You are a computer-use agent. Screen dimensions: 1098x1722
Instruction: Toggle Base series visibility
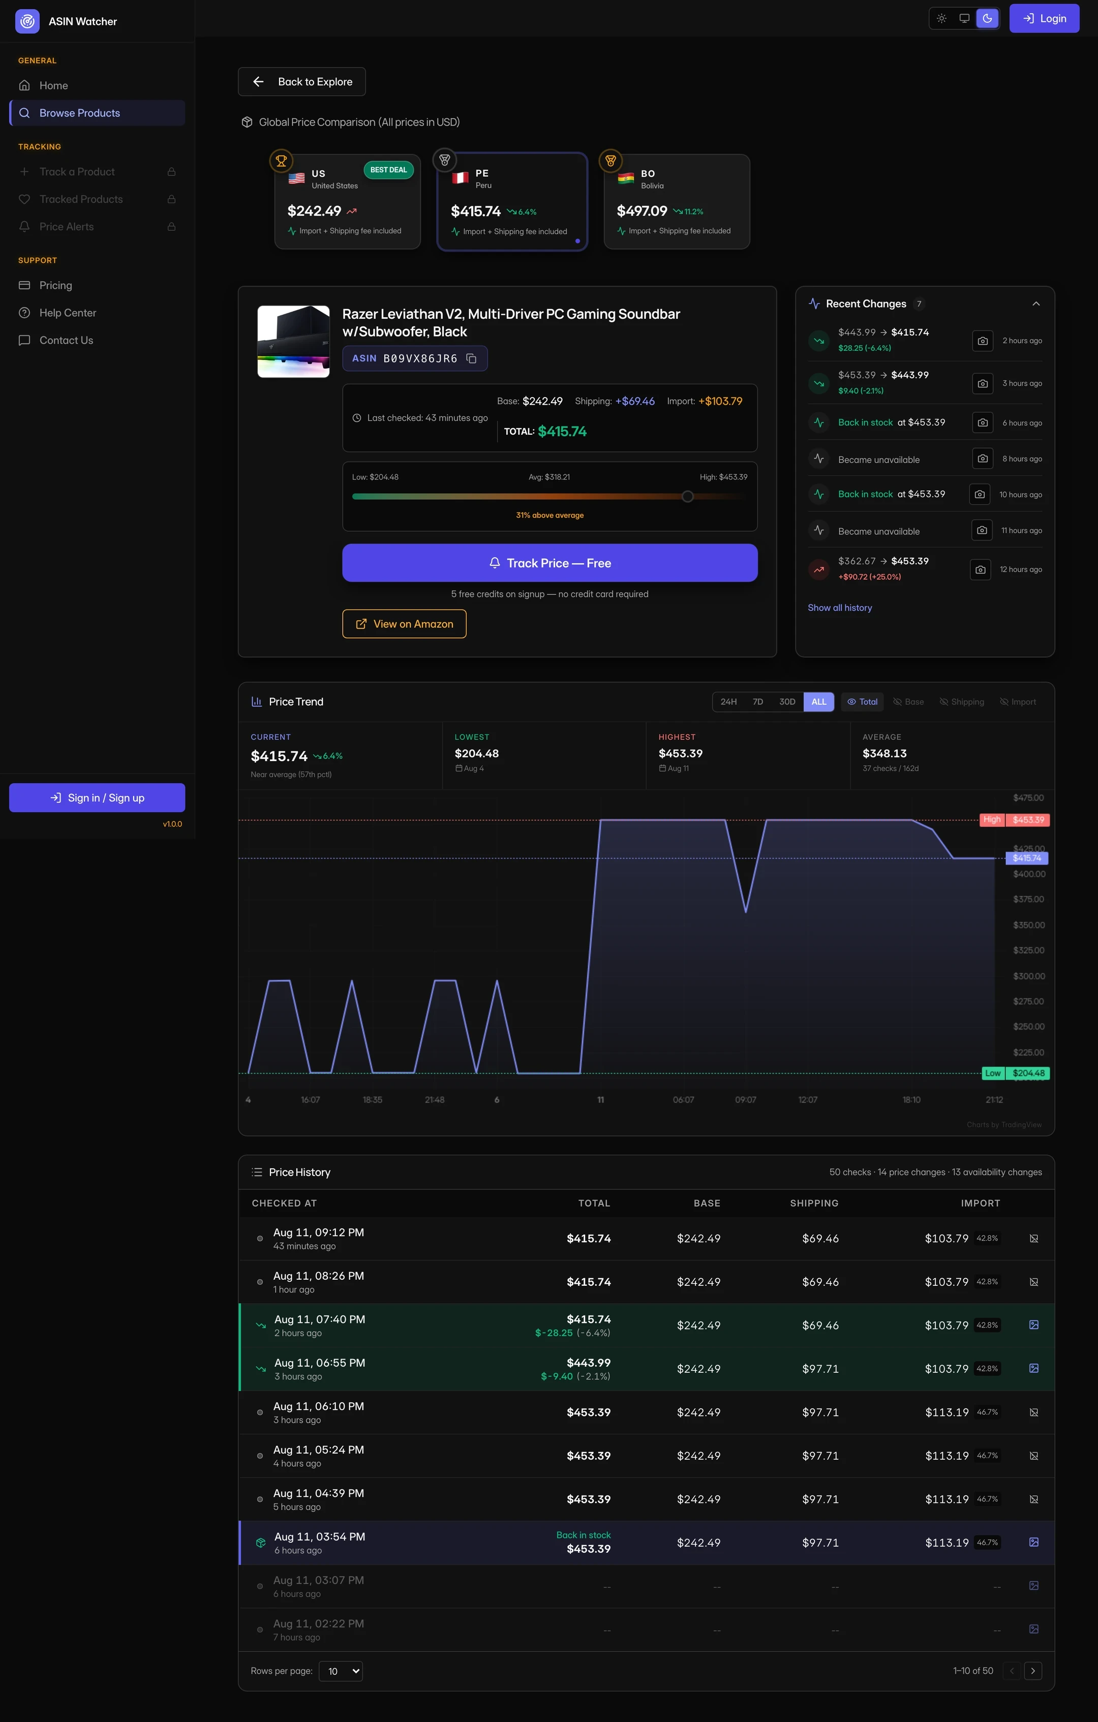(x=908, y=702)
